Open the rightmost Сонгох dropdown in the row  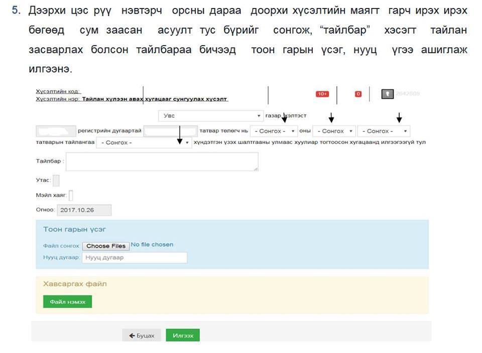[x=384, y=131]
